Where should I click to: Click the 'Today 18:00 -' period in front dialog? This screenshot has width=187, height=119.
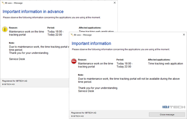124,64
